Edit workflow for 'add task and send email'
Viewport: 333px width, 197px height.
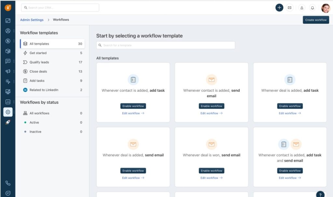[x=290, y=178]
